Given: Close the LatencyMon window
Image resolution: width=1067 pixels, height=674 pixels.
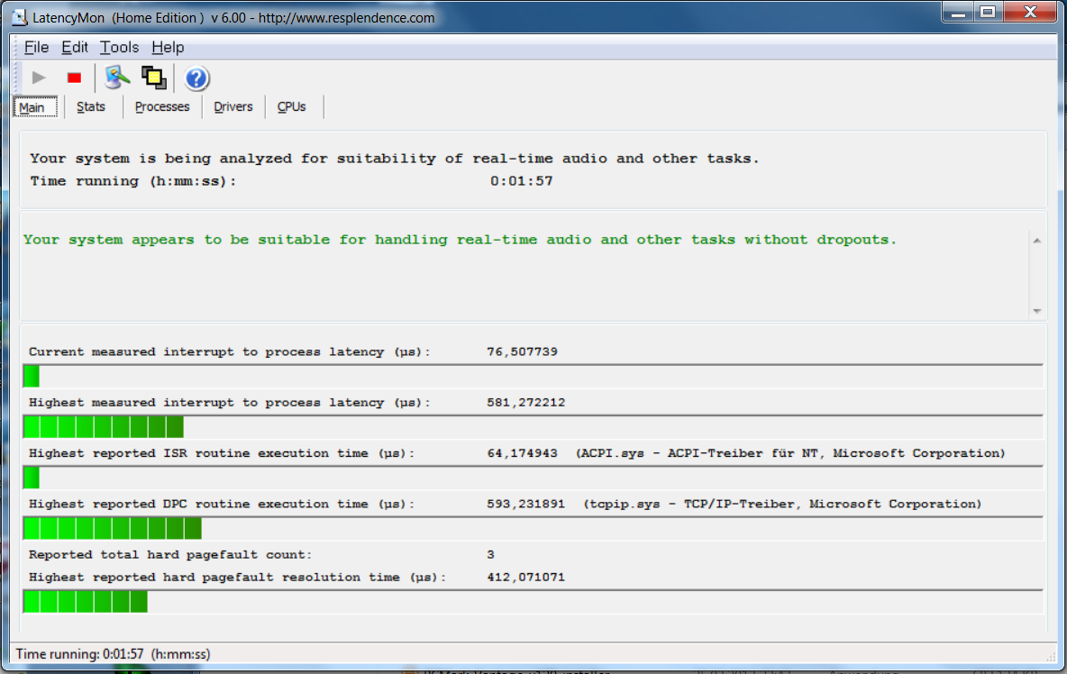Looking at the screenshot, I should tap(1030, 13).
